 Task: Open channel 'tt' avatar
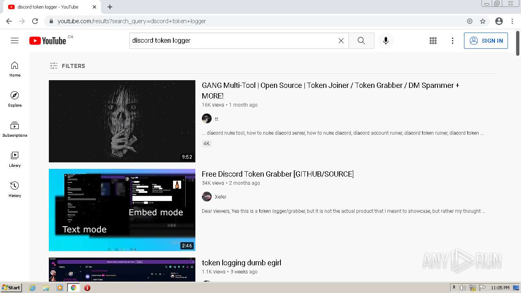pos(207,118)
